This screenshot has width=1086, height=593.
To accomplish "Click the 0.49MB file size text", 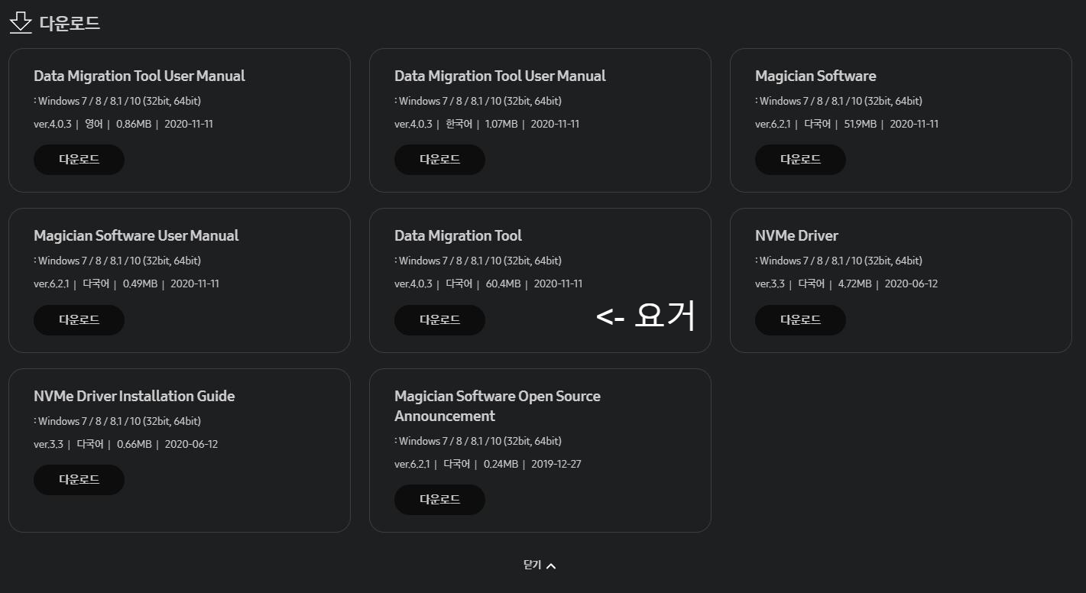I will [140, 284].
